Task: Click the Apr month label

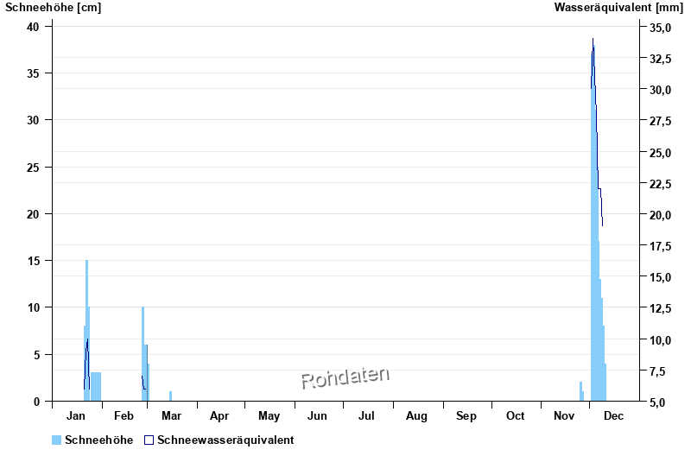Action: (220, 416)
